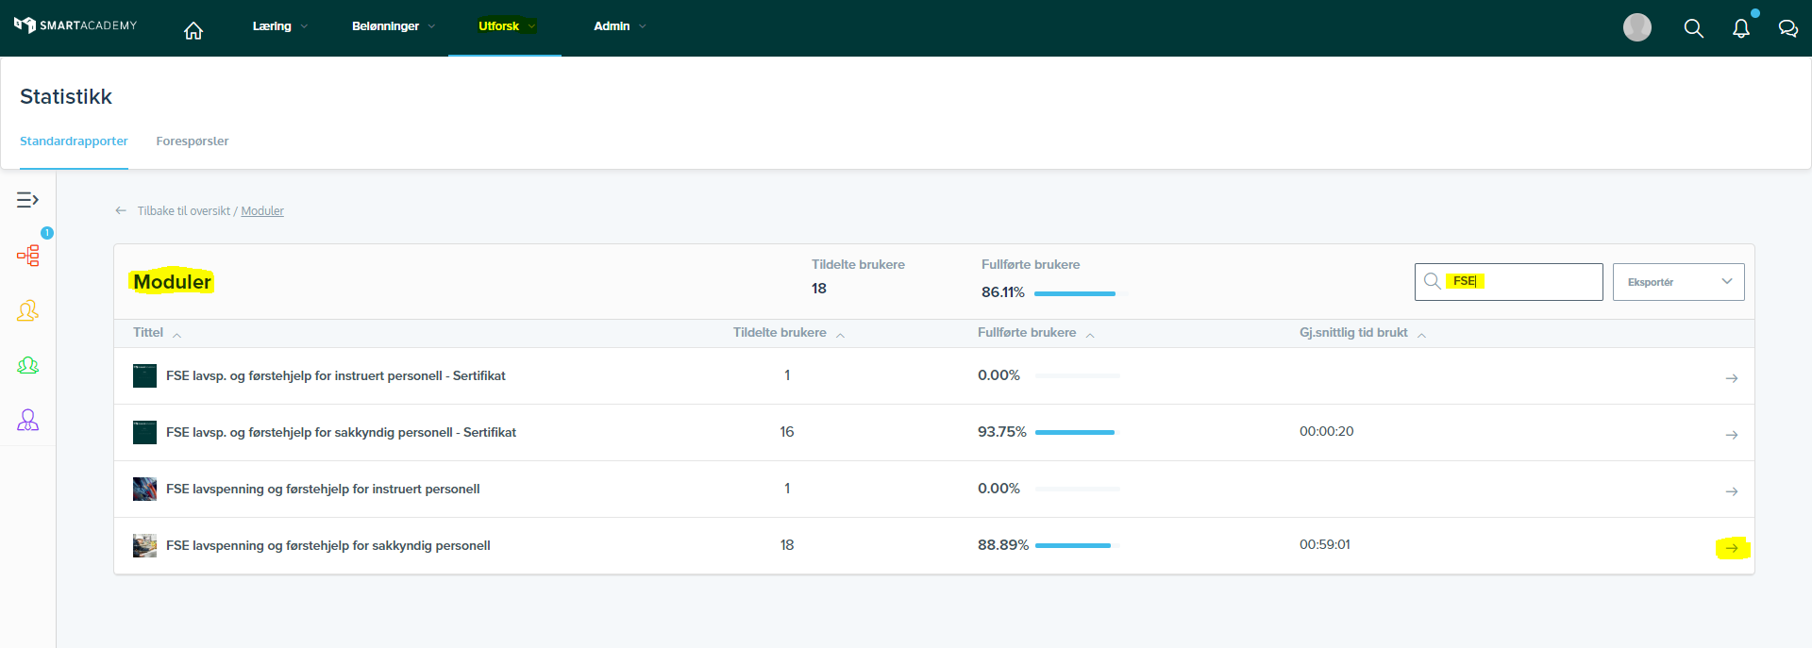Expand the sidebar menu icon
Image resolution: width=1812 pixels, height=648 pixels.
pyautogui.click(x=27, y=200)
